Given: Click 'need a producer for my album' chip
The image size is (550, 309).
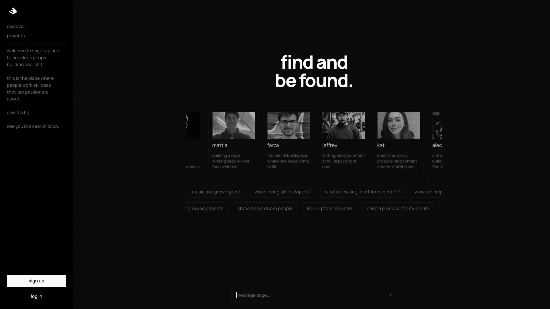Looking at the screenshot, I should pos(398,208).
